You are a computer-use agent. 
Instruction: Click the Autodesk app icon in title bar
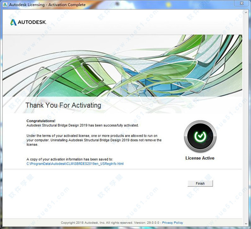(5, 5)
